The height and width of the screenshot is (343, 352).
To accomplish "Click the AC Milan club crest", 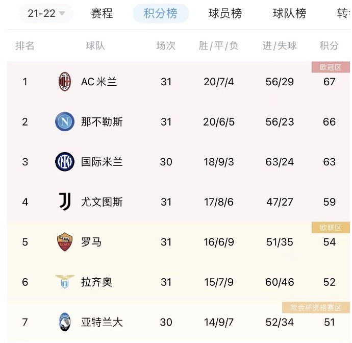I will pyautogui.click(x=65, y=82).
